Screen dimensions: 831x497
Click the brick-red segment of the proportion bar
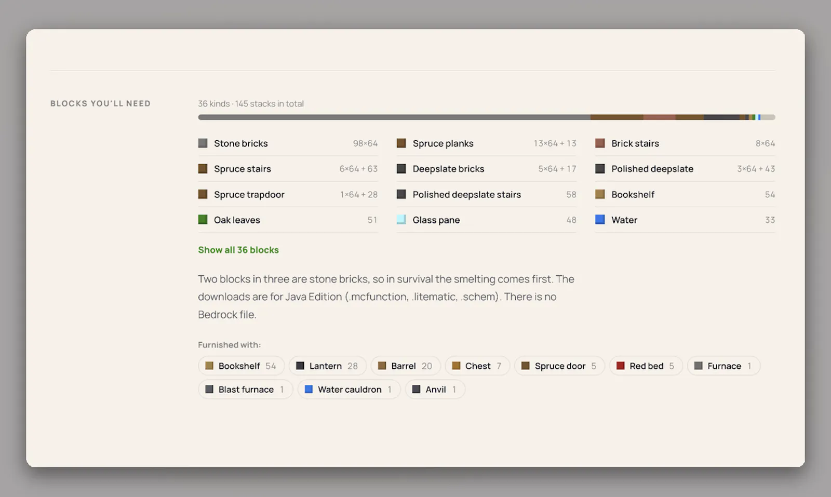coord(659,117)
